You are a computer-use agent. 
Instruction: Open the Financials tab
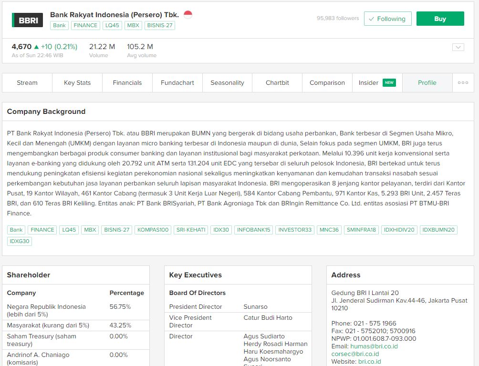click(127, 83)
